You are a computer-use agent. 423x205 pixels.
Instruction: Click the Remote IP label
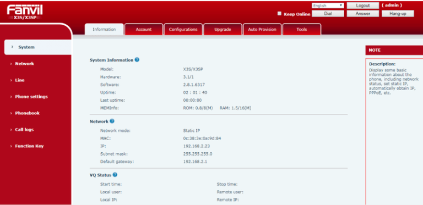228,200
